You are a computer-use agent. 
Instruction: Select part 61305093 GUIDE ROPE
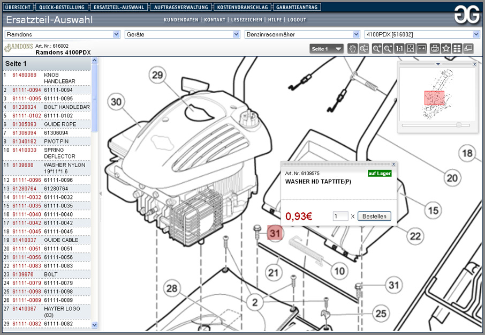point(47,124)
